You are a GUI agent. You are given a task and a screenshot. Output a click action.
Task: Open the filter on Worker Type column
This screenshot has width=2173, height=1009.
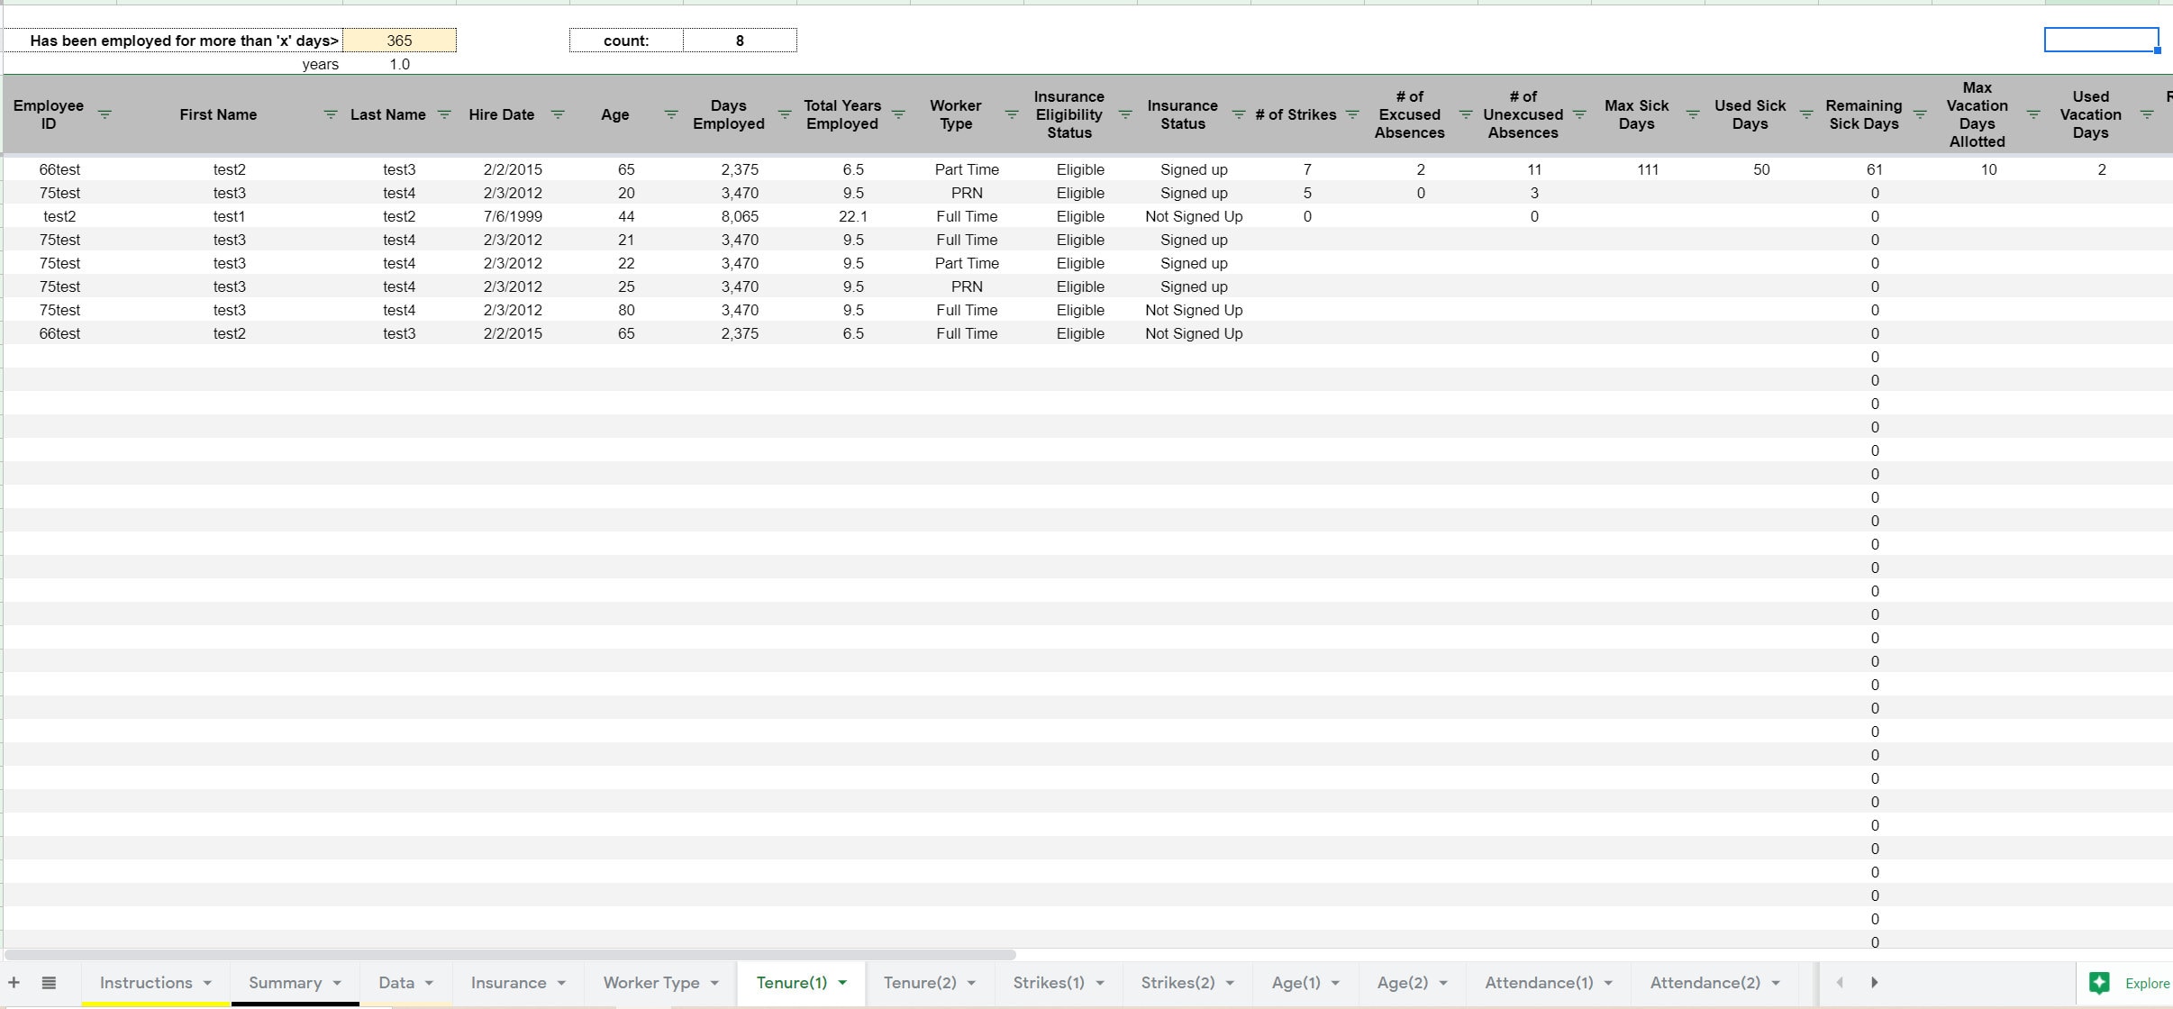click(x=1011, y=114)
